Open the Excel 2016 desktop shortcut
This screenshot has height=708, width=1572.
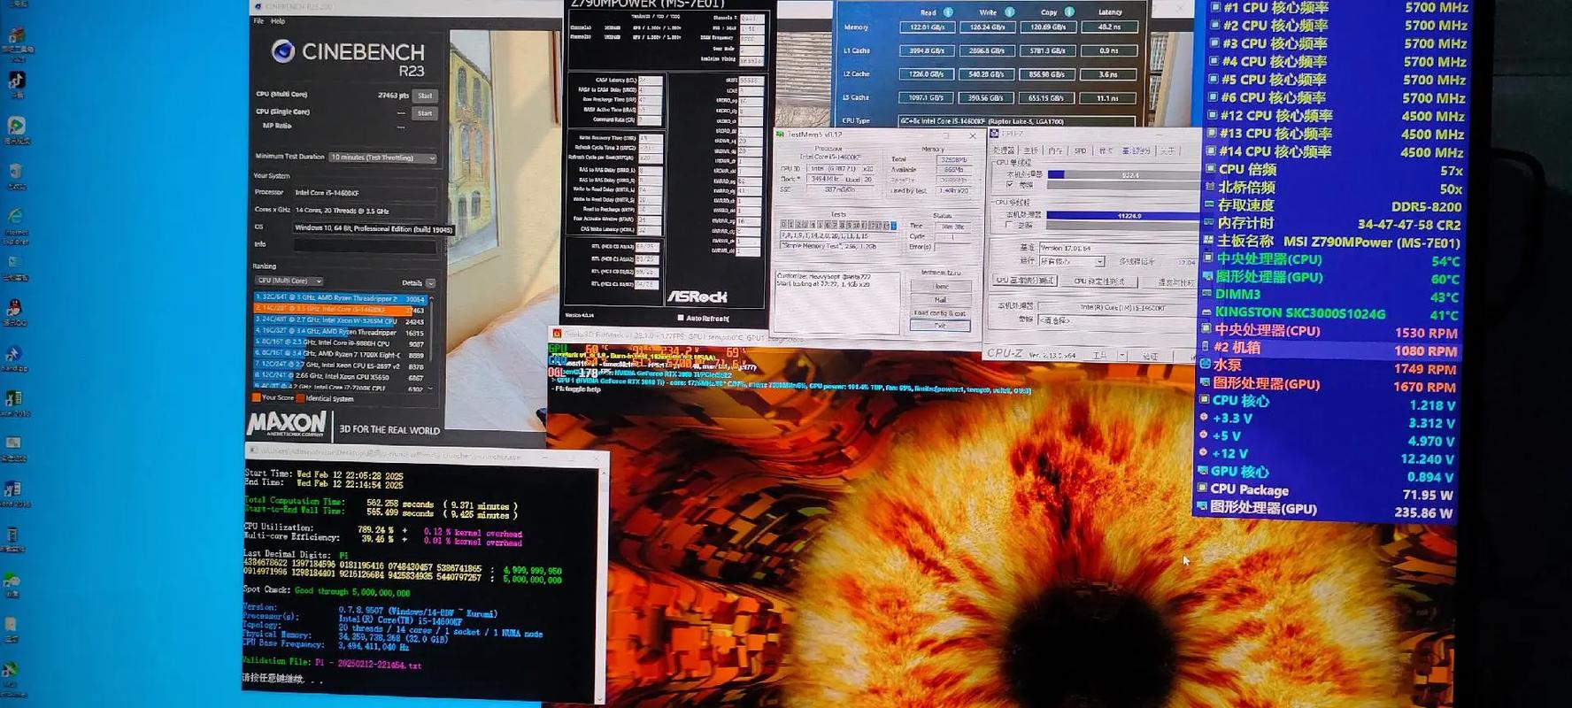point(14,400)
